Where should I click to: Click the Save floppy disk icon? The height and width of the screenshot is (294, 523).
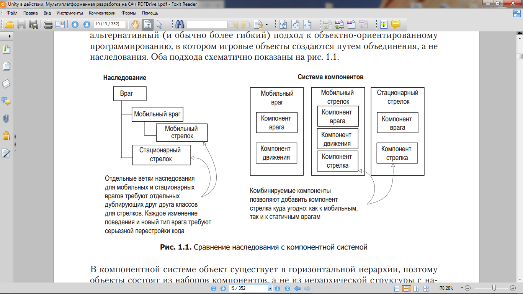point(21,24)
